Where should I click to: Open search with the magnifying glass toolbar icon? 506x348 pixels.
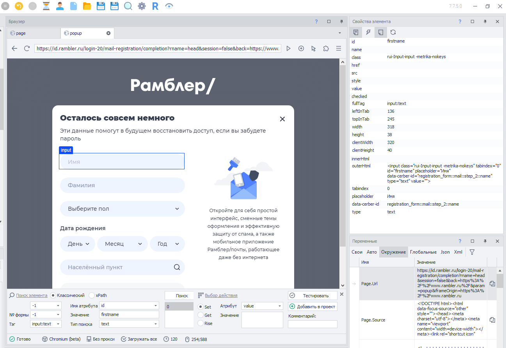tap(128, 6)
